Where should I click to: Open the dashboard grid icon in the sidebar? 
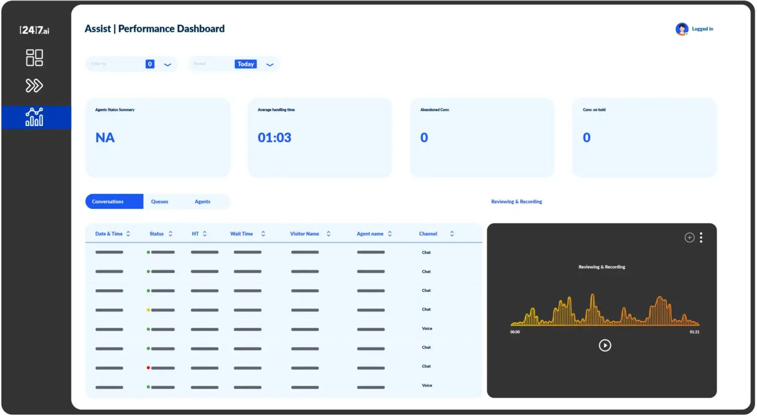tap(34, 58)
